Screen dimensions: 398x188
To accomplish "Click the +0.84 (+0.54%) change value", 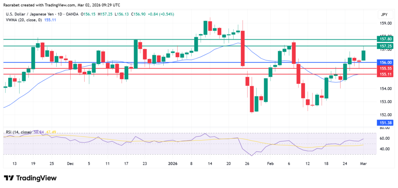I will (161, 14).
